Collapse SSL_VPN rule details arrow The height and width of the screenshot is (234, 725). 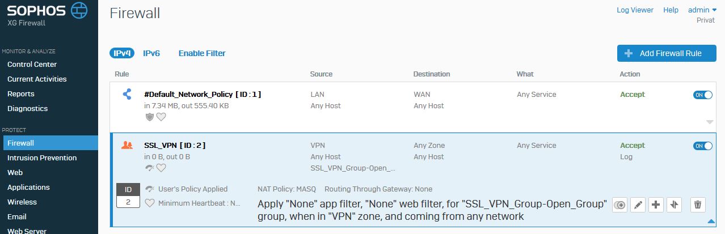(710, 221)
